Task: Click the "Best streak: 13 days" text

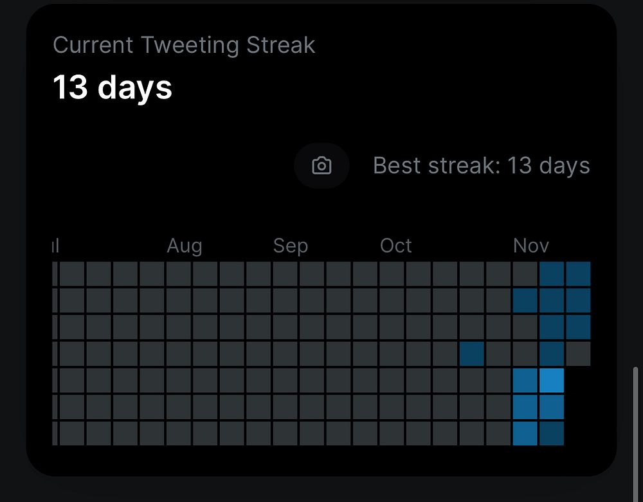Action: click(x=481, y=166)
